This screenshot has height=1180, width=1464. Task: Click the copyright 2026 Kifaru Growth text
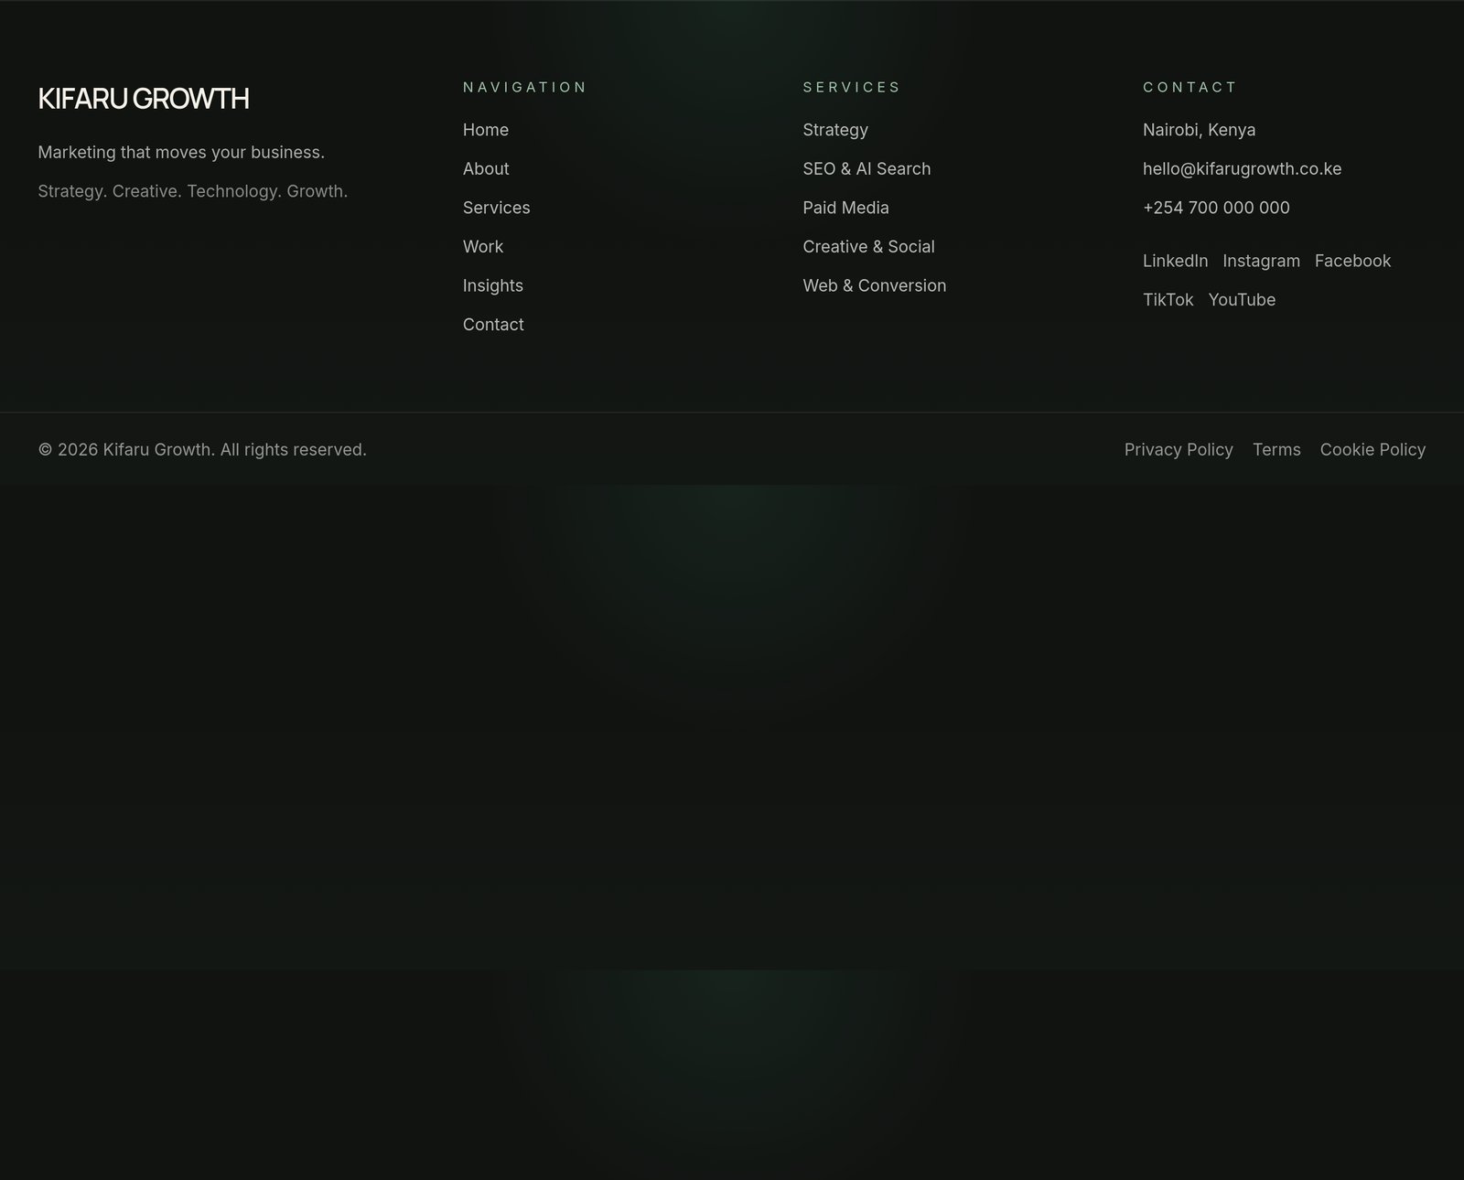(x=202, y=449)
